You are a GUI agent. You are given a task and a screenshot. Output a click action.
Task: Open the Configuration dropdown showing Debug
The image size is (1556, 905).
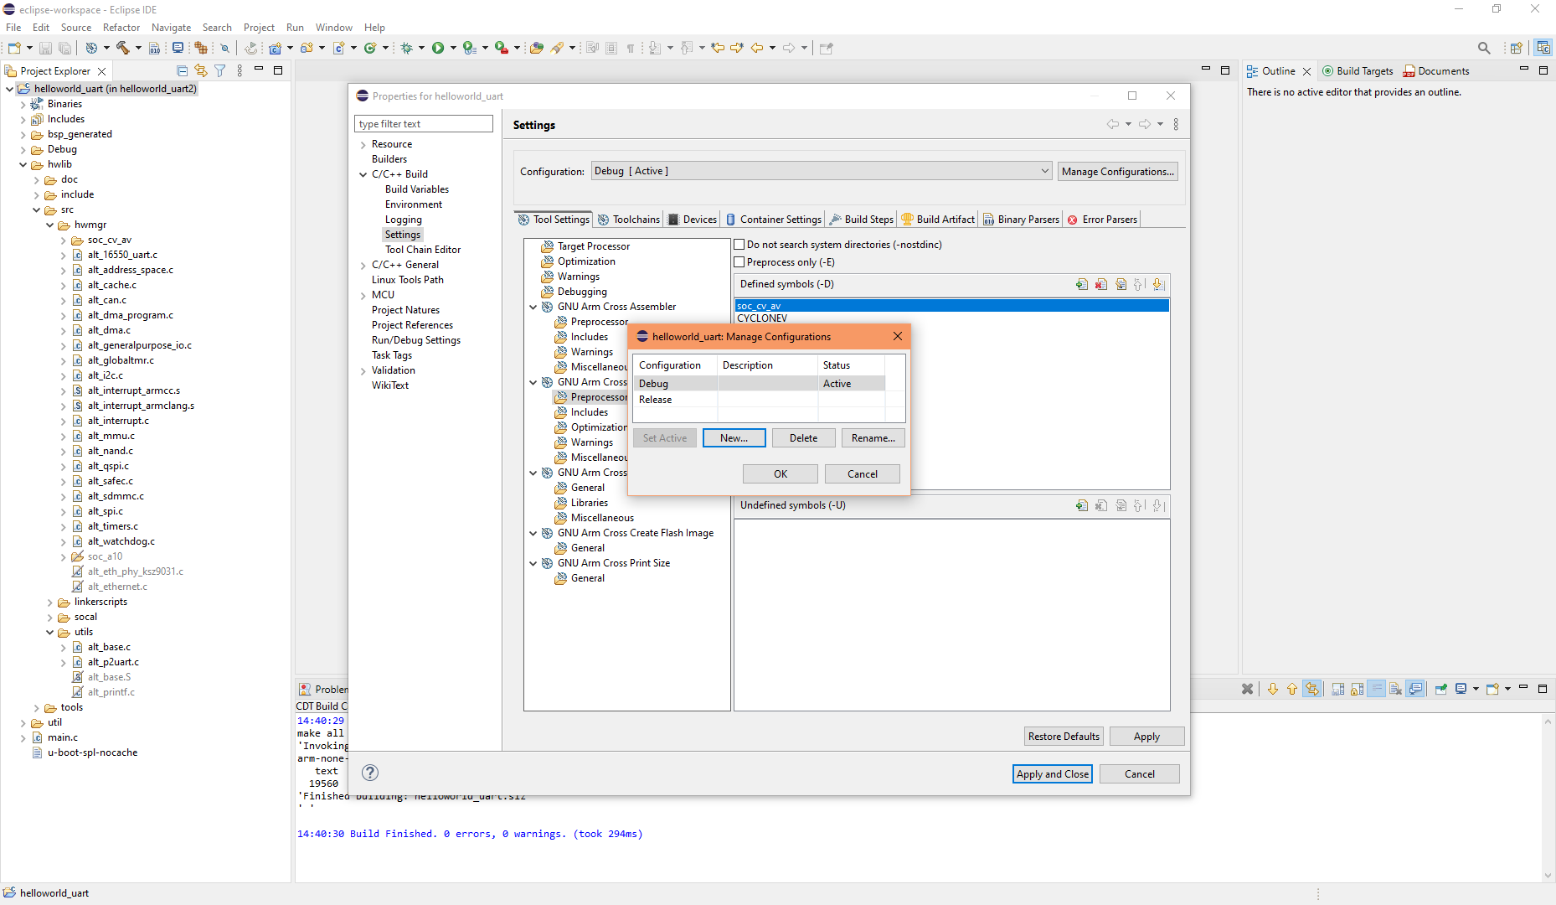tap(1044, 170)
